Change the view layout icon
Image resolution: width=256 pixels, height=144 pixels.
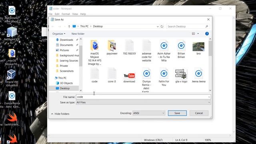193,34
